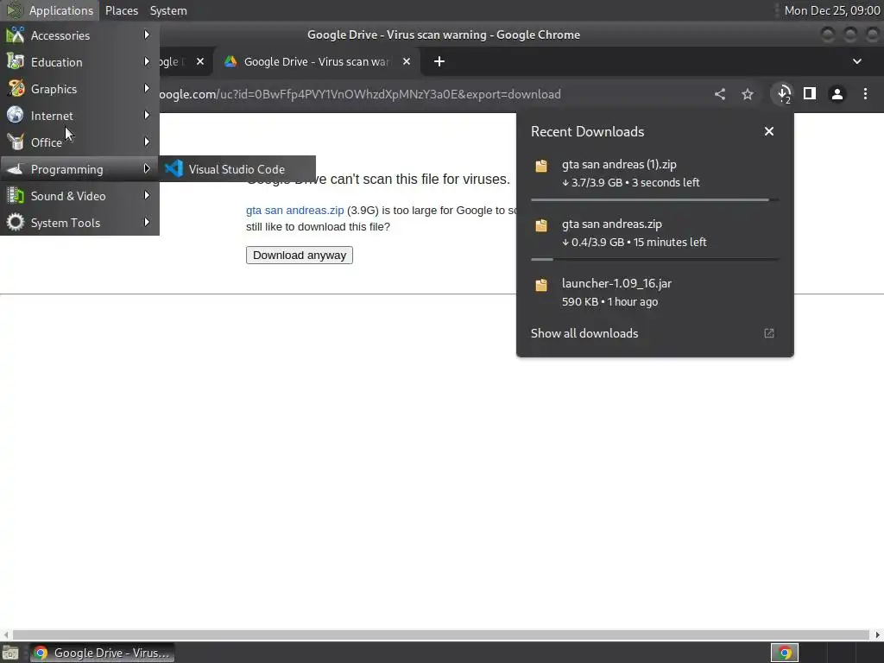Click the Chrome icon in workspace switcher
Viewport: 884px width, 663px height.
coord(785,653)
